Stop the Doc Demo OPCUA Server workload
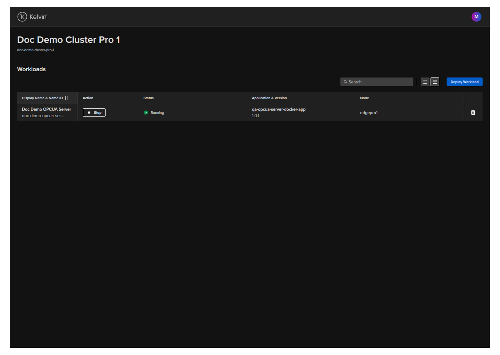 94,113
